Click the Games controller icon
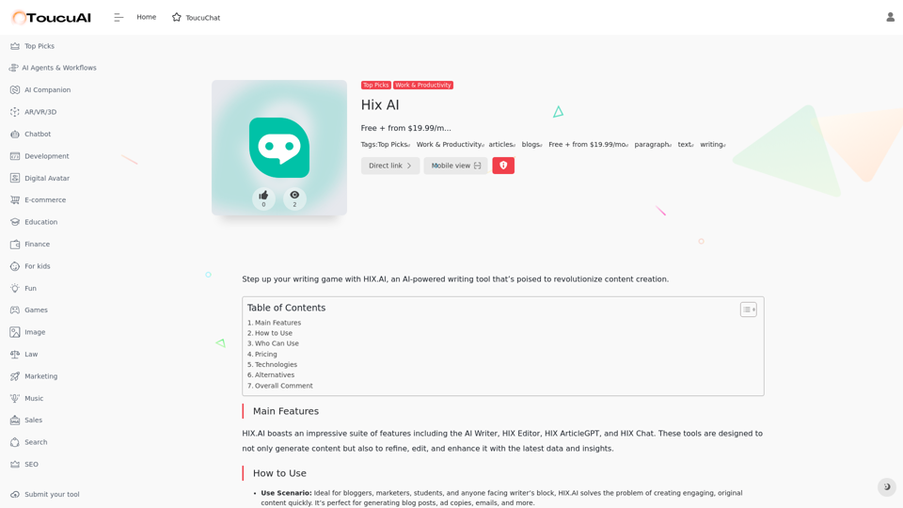Viewport: 903px width, 508px height. [x=15, y=310]
